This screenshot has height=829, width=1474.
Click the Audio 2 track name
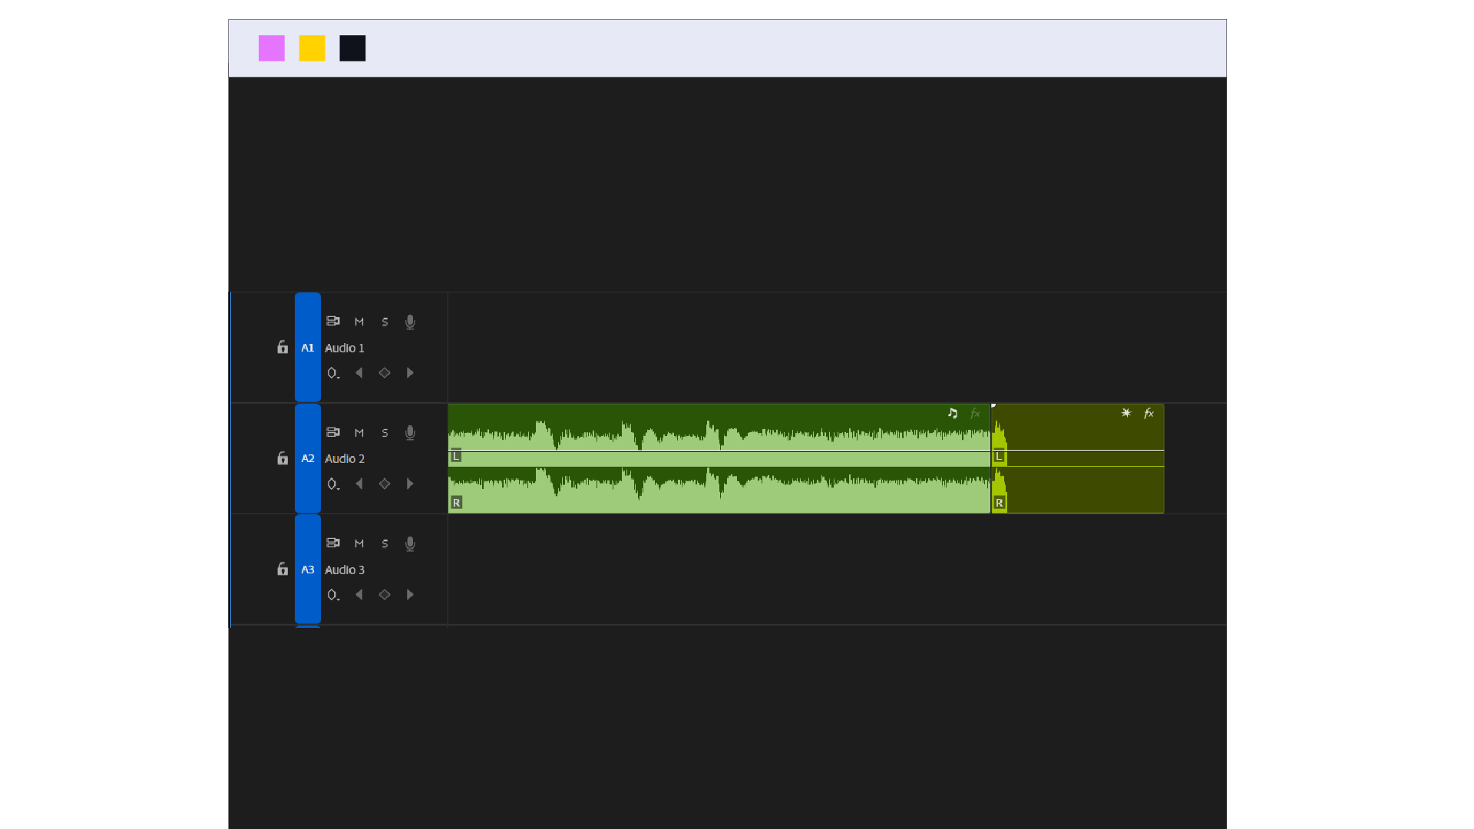[345, 458]
